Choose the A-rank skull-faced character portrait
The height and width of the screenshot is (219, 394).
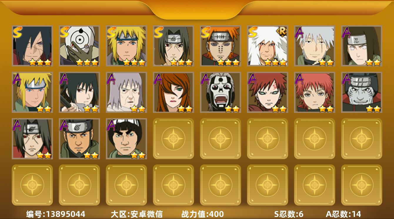click(221, 92)
